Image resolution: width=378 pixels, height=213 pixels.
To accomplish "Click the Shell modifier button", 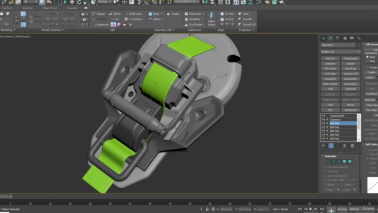I will (x=330, y=89).
